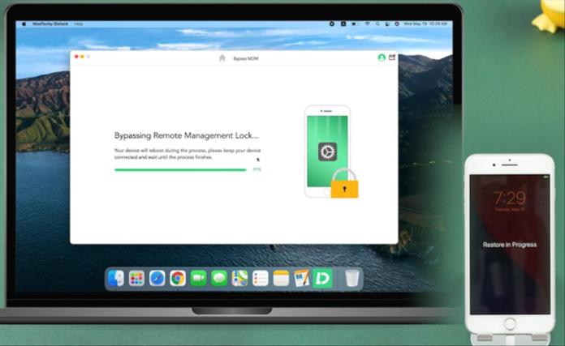Open Reminders from the Dock

tap(260, 279)
